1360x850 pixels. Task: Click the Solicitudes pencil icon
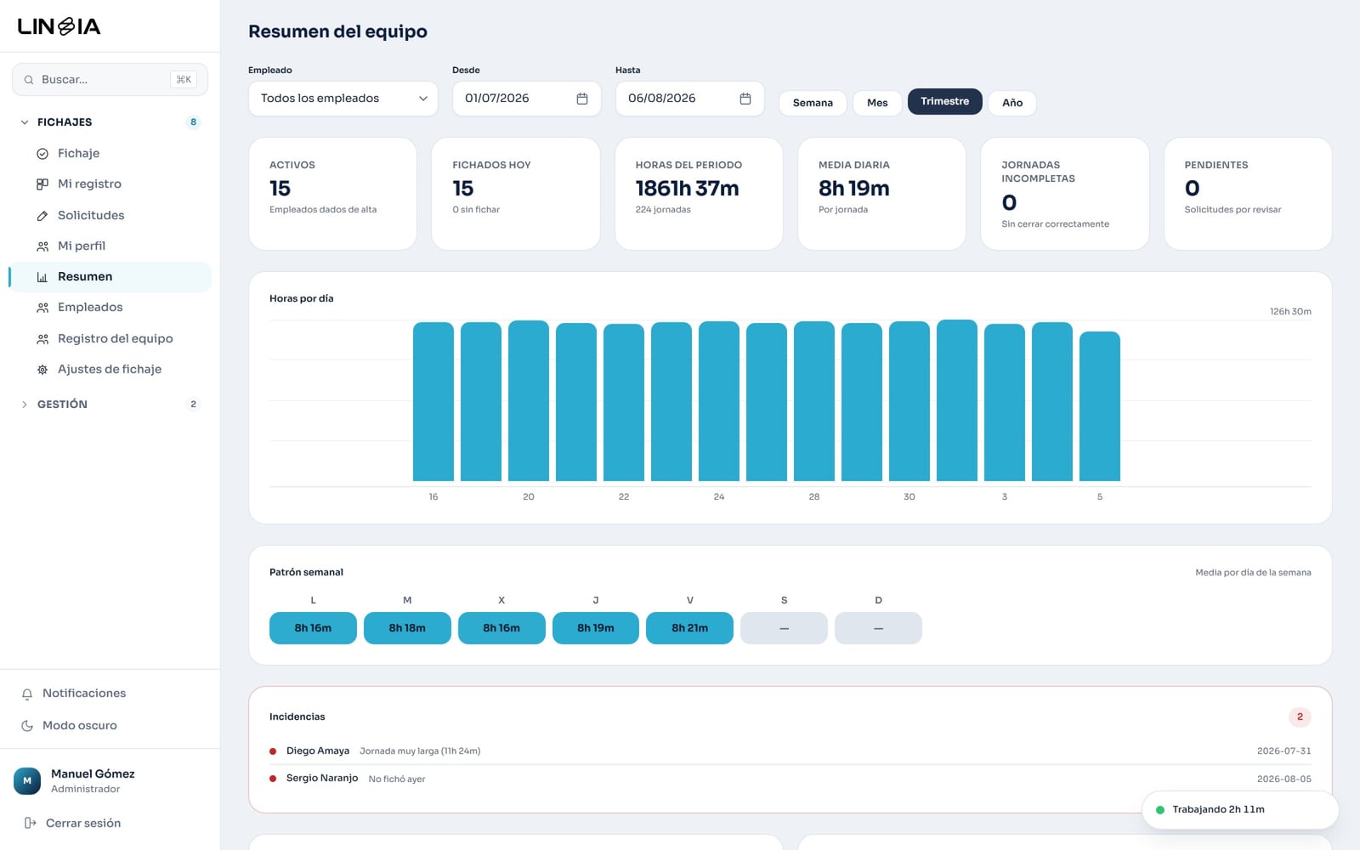[42, 216]
